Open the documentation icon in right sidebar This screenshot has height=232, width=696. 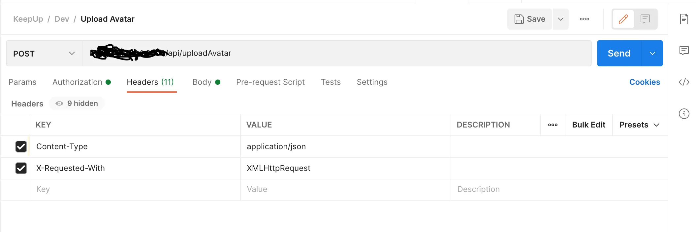[684, 19]
